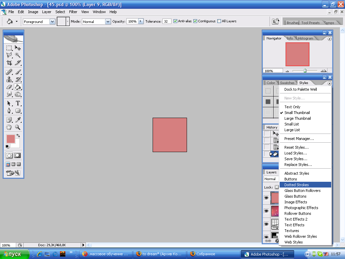This screenshot has width=345, height=259.
Task: Open the layer blend mode Normal dropdown
Action: 271,179
